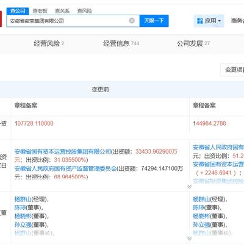The width and height of the screenshot is (244, 244).
Task: Switch to the 查老板 tab
Action: click(40, 11)
